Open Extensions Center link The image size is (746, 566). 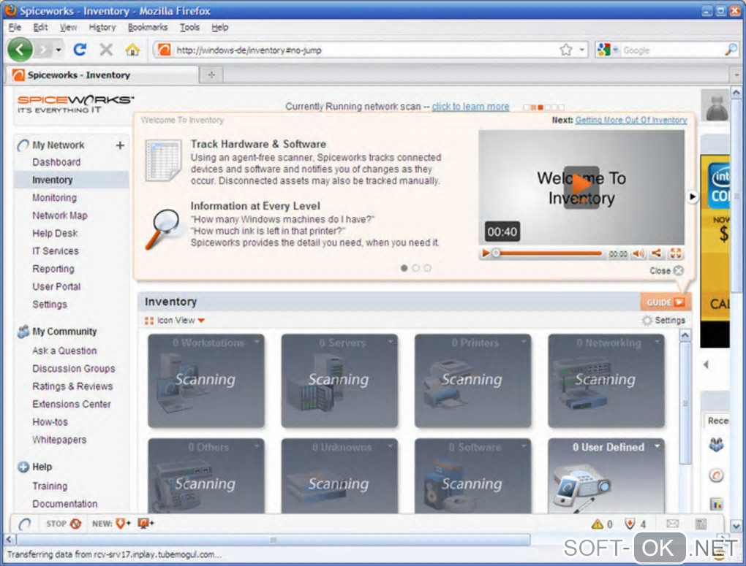72,404
